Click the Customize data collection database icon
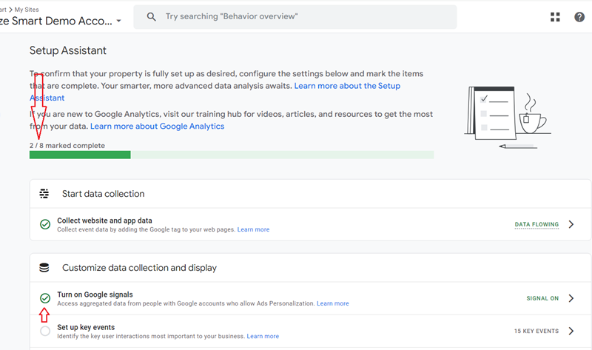The height and width of the screenshot is (350, 592). click(x=44, y=268)
